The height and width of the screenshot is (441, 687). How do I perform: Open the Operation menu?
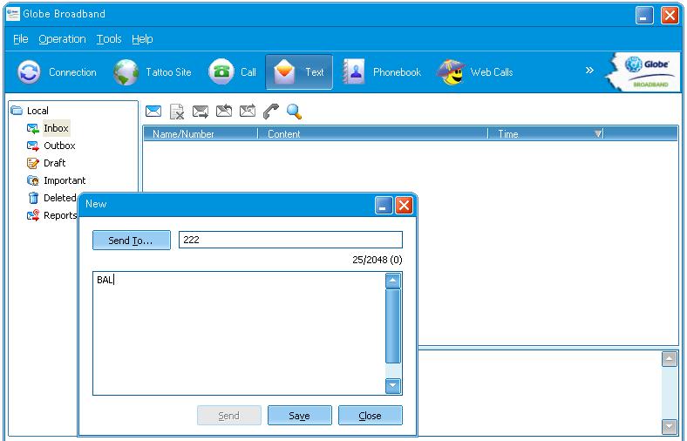62,39
